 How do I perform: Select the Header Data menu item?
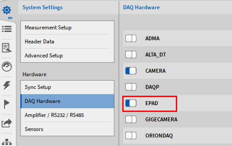coord(39,42)
